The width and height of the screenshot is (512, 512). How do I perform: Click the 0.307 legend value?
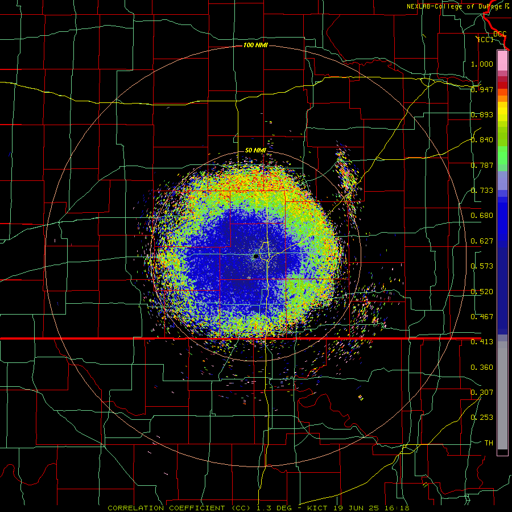point(482,393)
